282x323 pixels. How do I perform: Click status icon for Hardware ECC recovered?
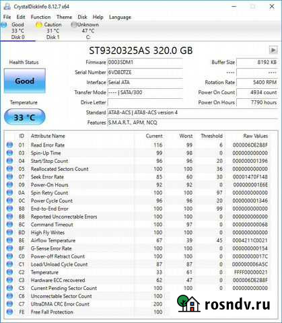[x=9, y=280]
